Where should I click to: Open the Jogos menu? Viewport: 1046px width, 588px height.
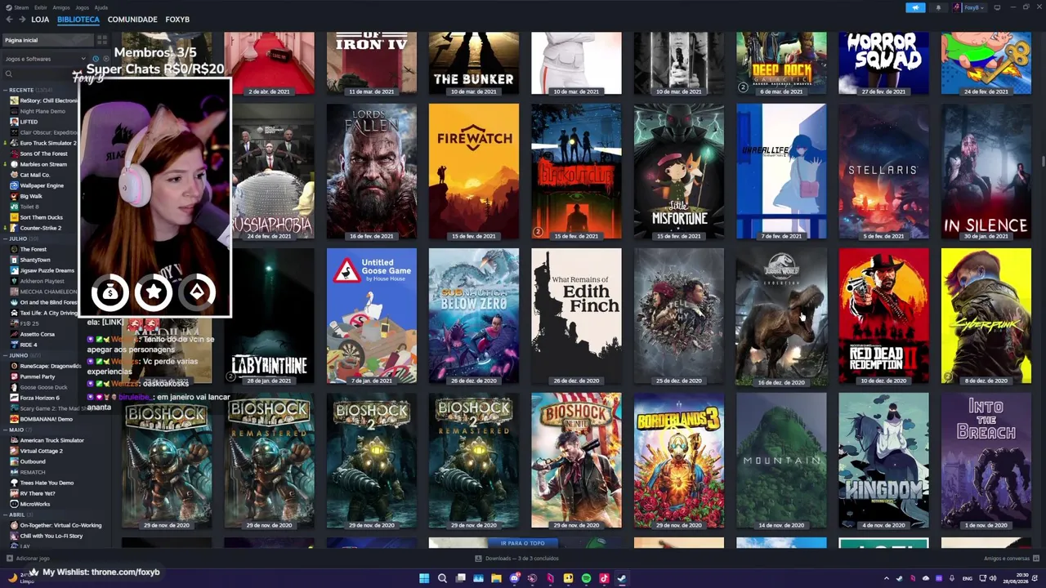[x=83, y=7]
